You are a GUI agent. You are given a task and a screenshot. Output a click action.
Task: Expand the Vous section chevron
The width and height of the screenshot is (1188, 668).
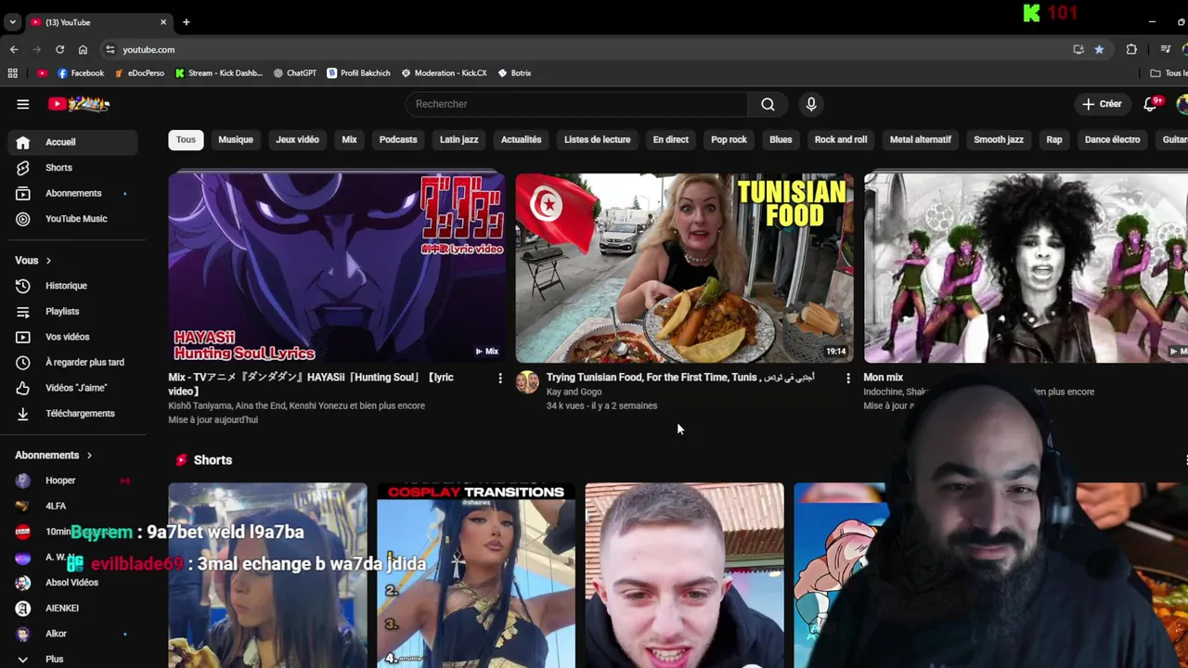[48, 261]
